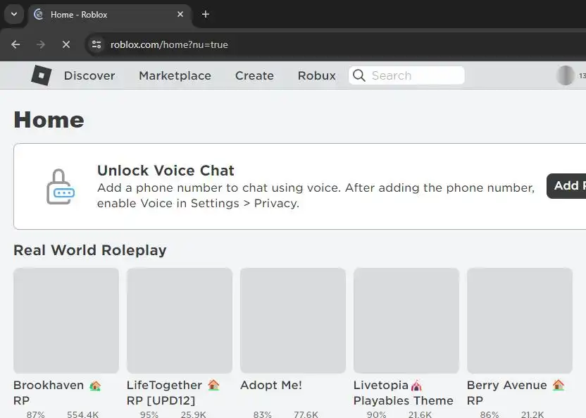Click Berry Avenue 86% rating
586x418 pixels.
(x=490, y=414)
